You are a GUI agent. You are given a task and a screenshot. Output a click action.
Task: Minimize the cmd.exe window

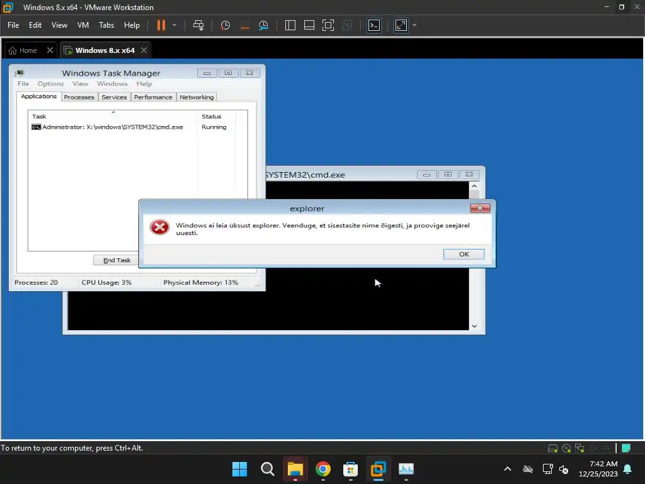click(x=426, y=175)
